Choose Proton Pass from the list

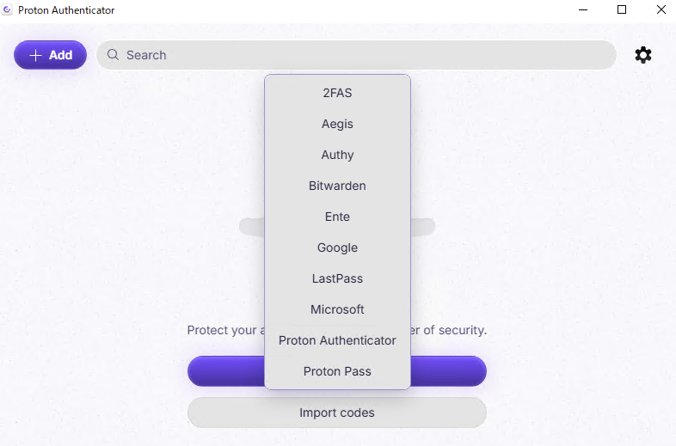click(337, 371)
